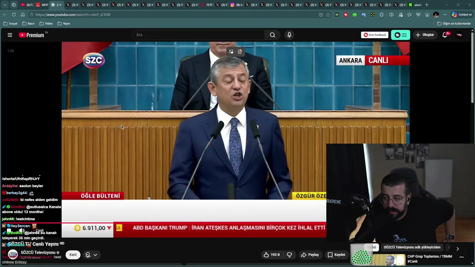Click the YouTube Ara search field
Screen dimensions: 475x267
coord(199,35)
